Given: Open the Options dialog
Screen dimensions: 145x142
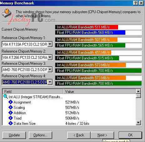Looking at the screenshot, I should (40, 135).
